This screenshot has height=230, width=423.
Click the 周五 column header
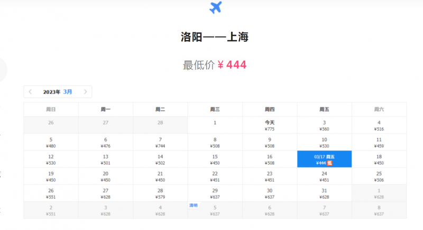[x=324, y=109]
